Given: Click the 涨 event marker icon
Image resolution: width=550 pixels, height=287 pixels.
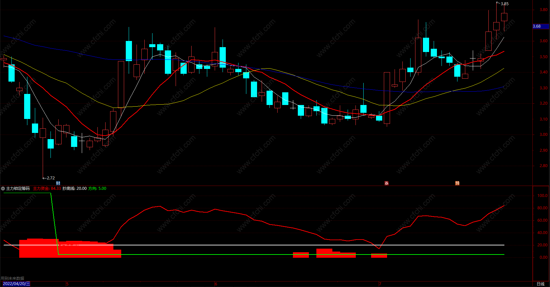Looking at the screenshot, I should click(386, 183).
